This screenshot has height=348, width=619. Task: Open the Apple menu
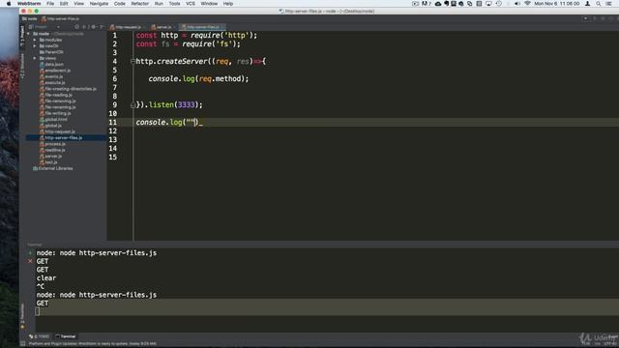pyautogui.click(x=9, y=4)
